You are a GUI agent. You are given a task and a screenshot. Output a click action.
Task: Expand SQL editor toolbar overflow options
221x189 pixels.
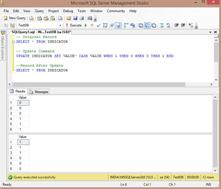pyautogui.click(x=197, y=27)
